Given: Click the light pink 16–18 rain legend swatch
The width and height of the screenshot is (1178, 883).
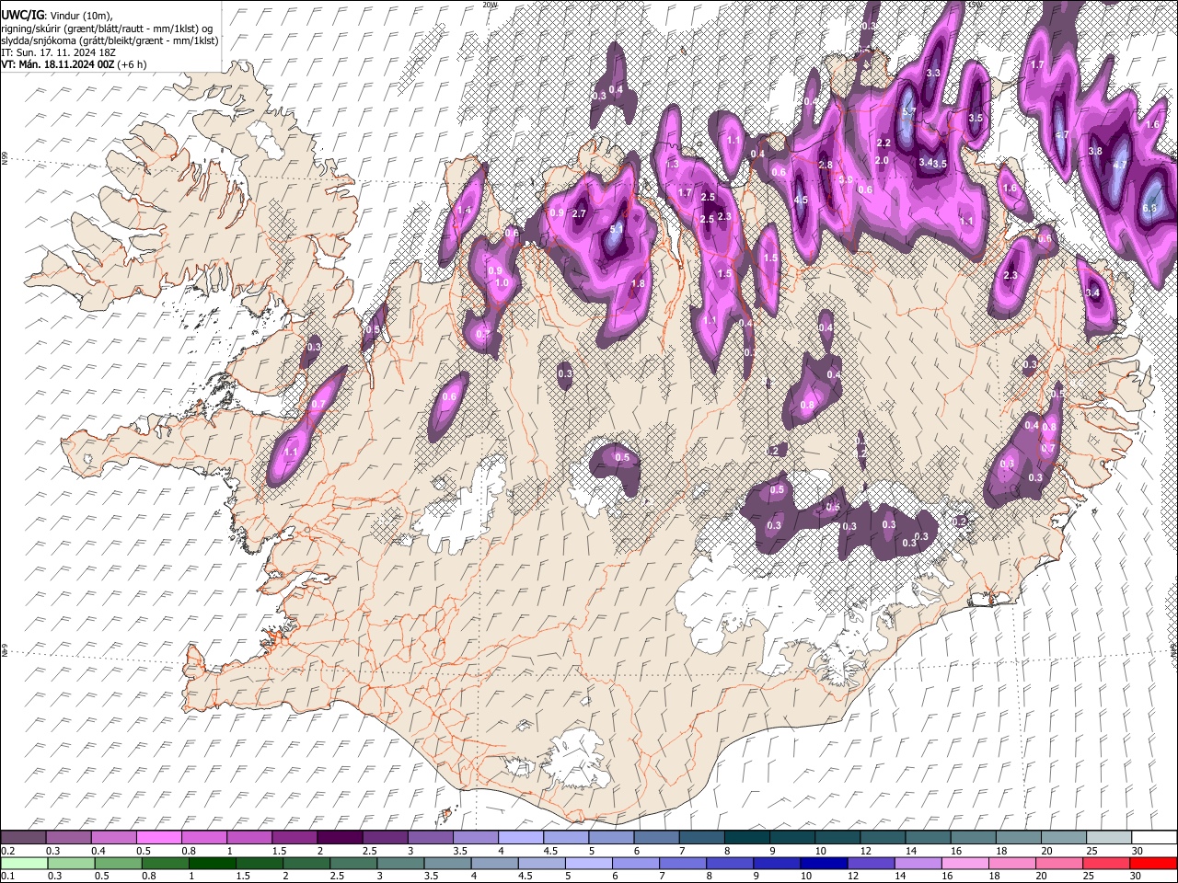Looking at the screenshot, I should (x=965, y=863).
